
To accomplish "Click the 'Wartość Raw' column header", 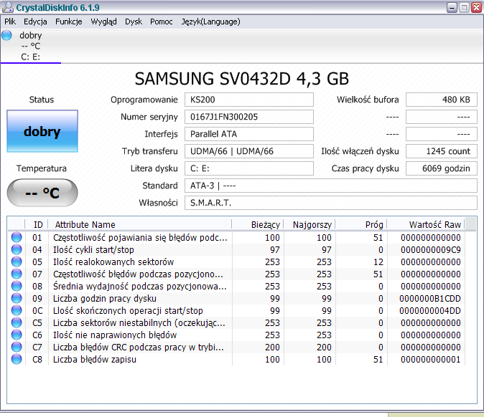I will 426,224.
